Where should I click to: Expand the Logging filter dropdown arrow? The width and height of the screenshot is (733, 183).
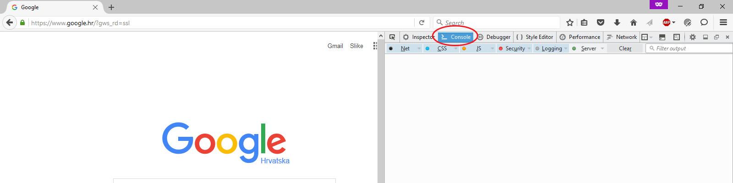click(x=566, y=48)
